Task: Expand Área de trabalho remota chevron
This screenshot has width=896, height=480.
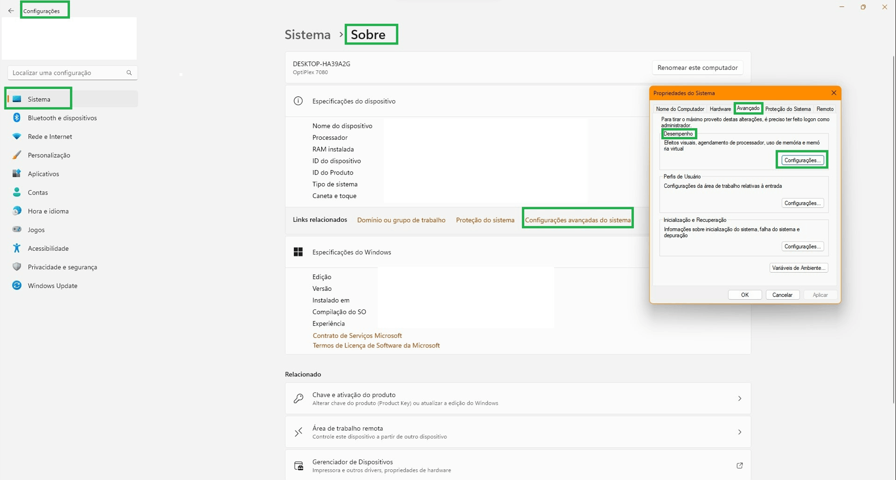Action: click(x=739, y=432)
